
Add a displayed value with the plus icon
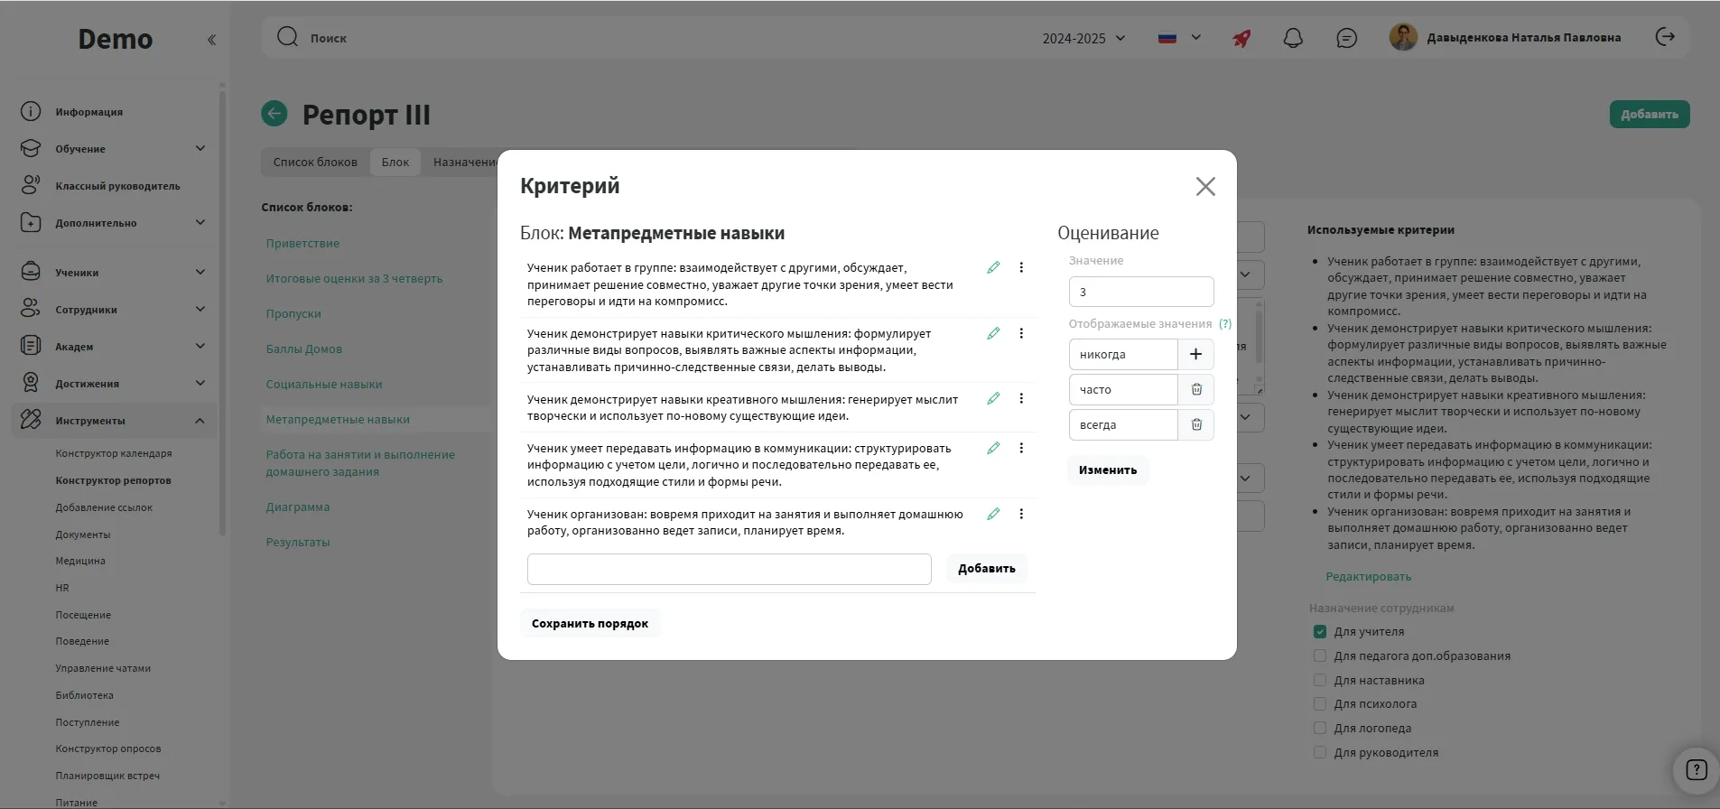(1195, 354)
